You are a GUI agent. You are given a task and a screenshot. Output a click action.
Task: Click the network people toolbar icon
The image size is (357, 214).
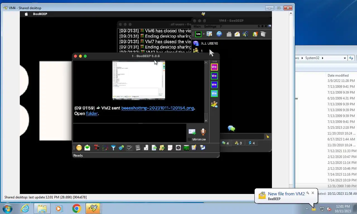coord(245,34)
